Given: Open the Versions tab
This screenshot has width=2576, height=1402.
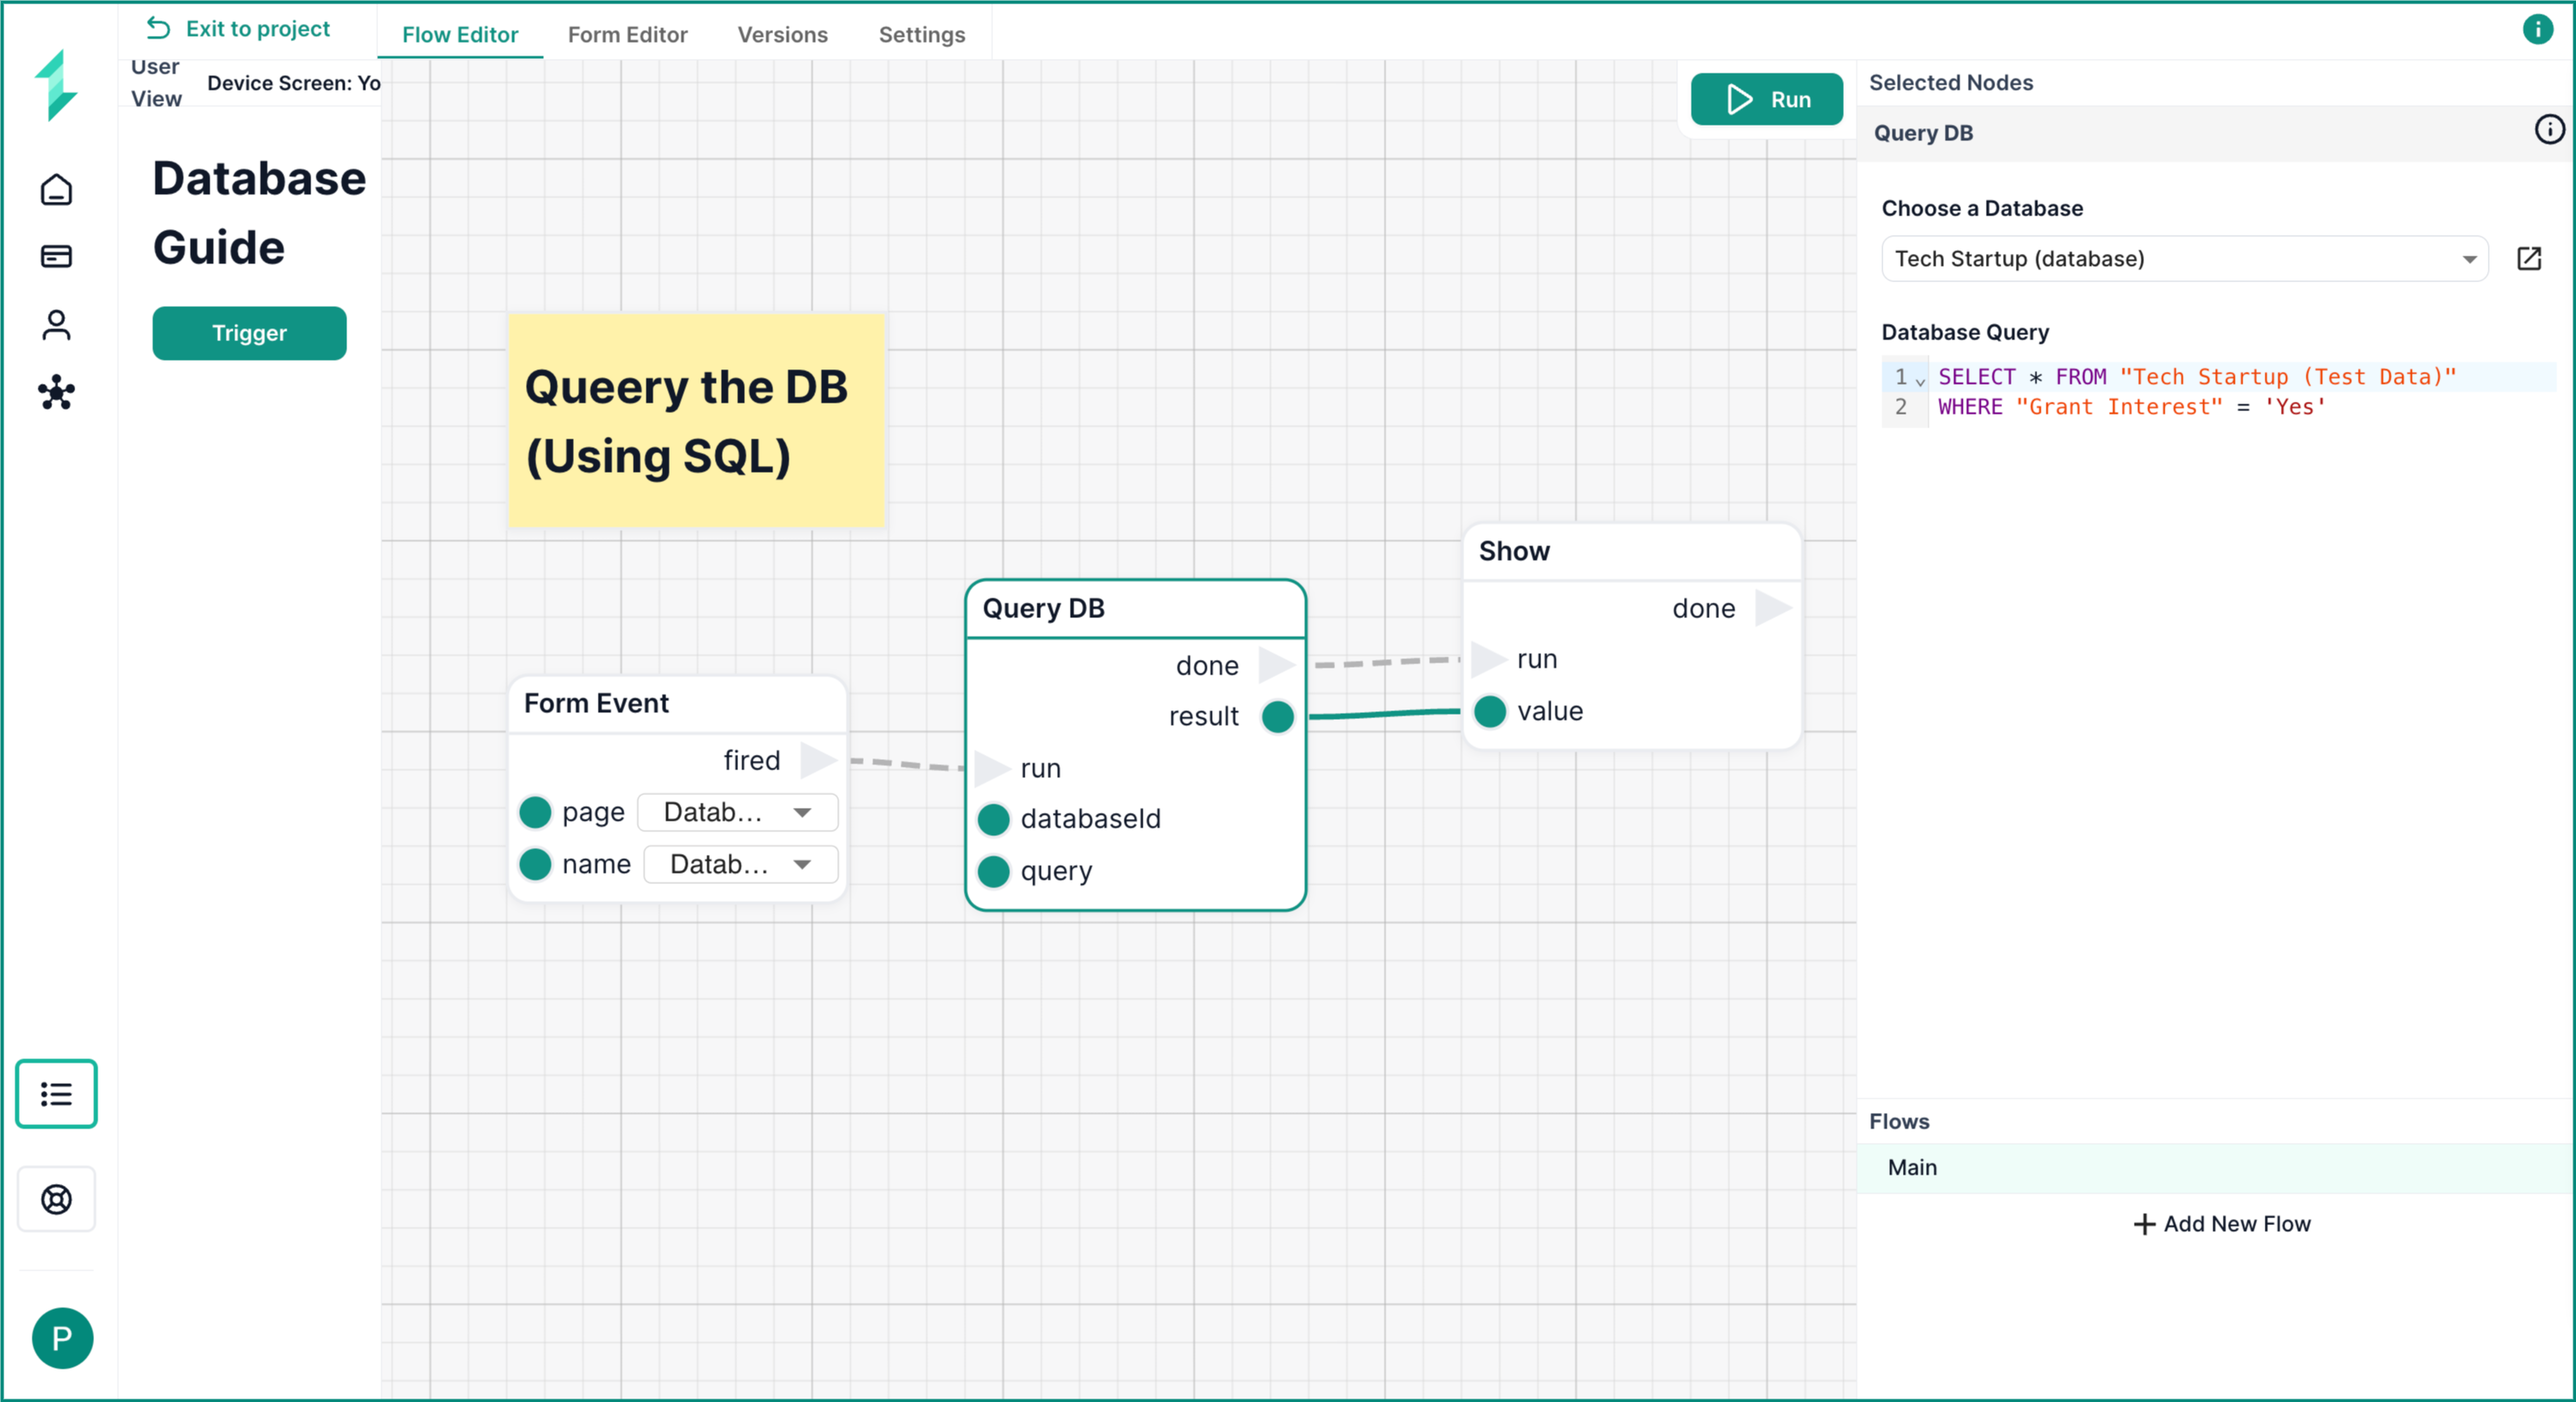Looking at the screenshot, I should (x=782, y=34).
